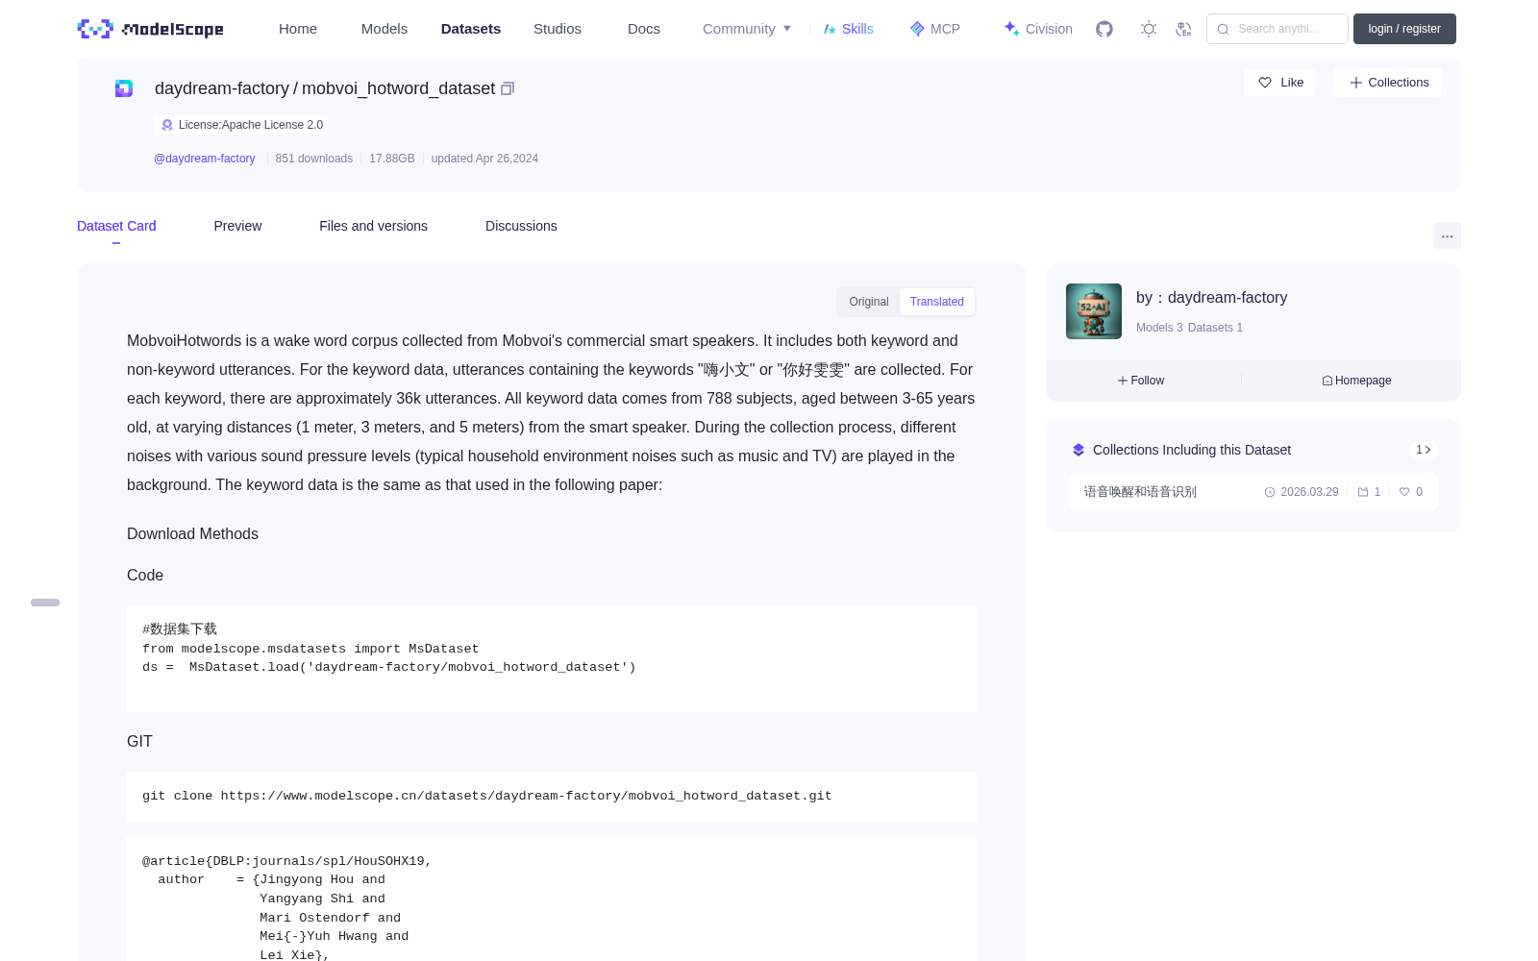Open the GitHub icon link

point(1104,29)
